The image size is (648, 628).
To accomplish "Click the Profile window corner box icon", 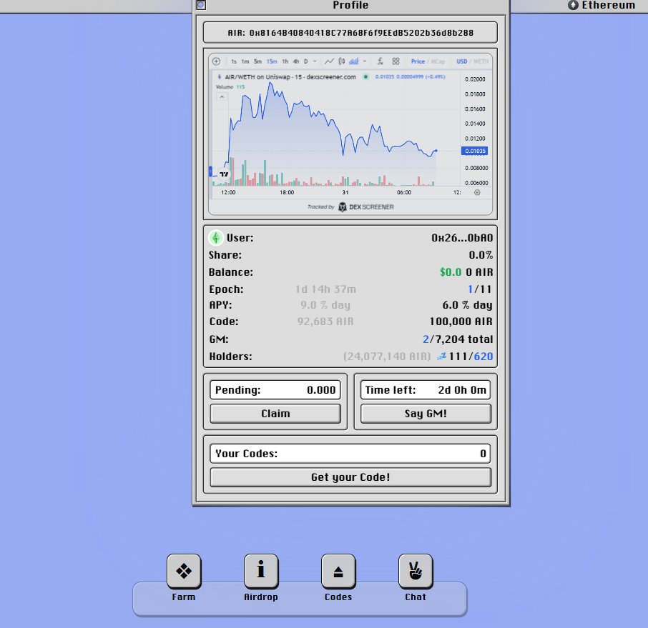I will (201, 5).
